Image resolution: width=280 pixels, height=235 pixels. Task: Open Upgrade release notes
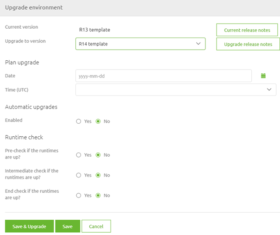[248, 44]
